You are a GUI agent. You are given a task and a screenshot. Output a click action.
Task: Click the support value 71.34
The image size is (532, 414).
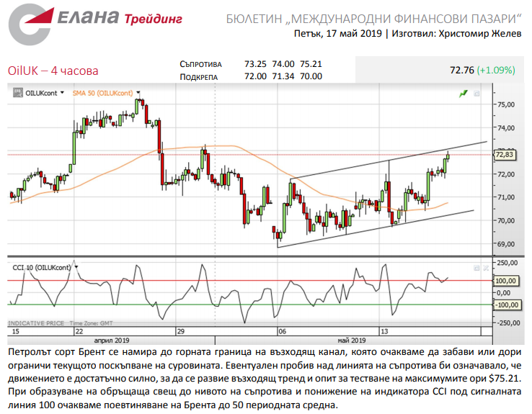pyautogui.click(x=283, y=76)
